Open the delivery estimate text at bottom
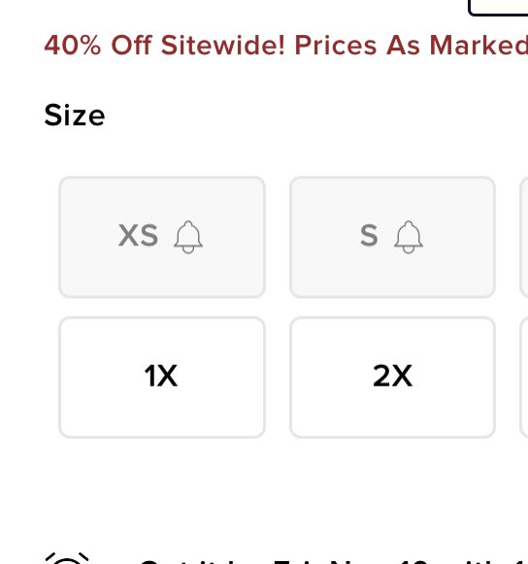Image resolution: width=528 pixels, height=564 pixels. point(333,561)
